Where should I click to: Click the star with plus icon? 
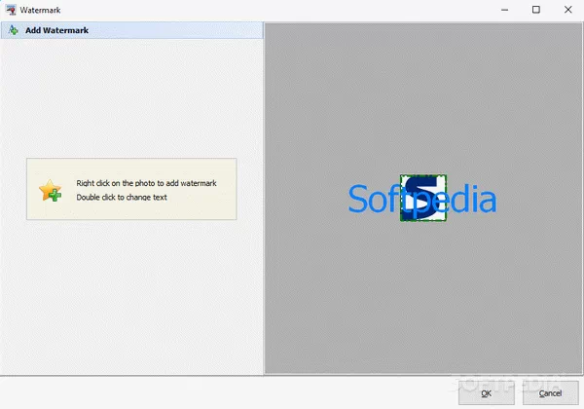(51, 190)
